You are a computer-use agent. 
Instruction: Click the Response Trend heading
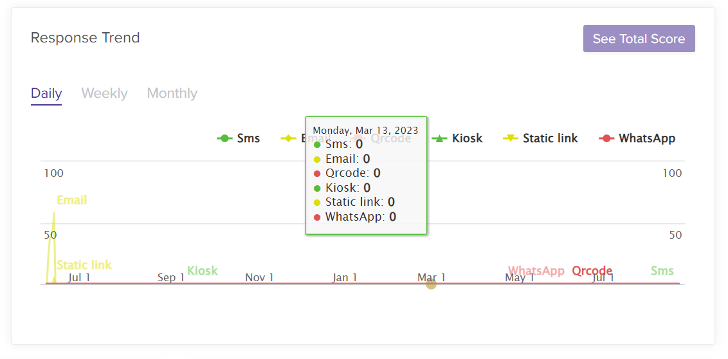tap(85, 38)
